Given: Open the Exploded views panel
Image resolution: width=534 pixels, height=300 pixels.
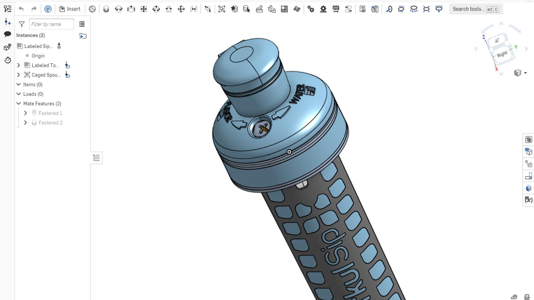Looking at the screenshot, I should pyautogui.click(x=528, y=164).
